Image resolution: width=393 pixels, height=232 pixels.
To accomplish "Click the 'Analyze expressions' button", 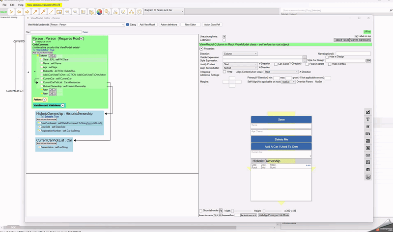I will pyautogui.click(x=361, y=40).
